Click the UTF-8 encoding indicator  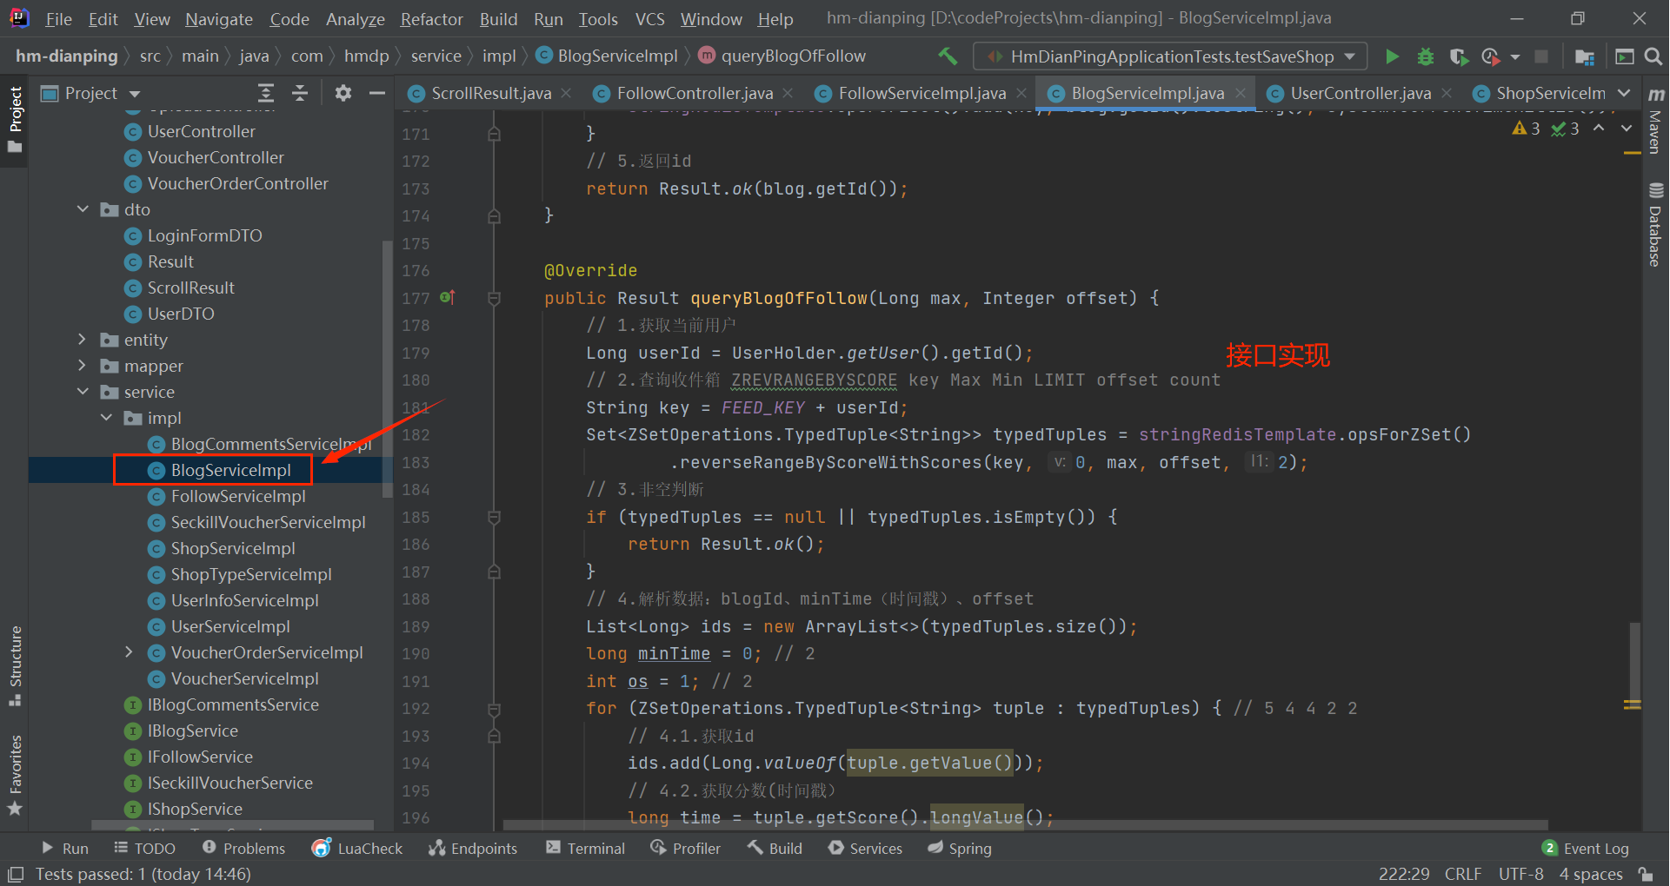pos(1520,874)
